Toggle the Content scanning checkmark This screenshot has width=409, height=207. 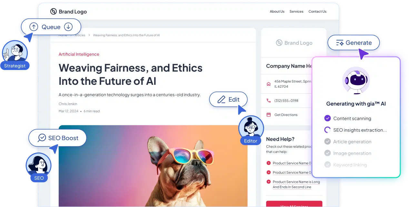[327, 118]
